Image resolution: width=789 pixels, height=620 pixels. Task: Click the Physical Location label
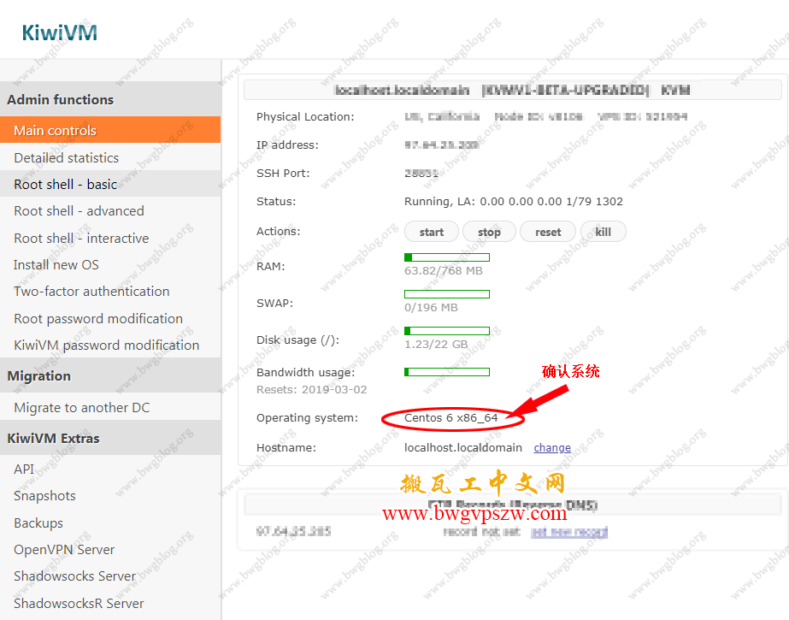click(x=305, y=117)
